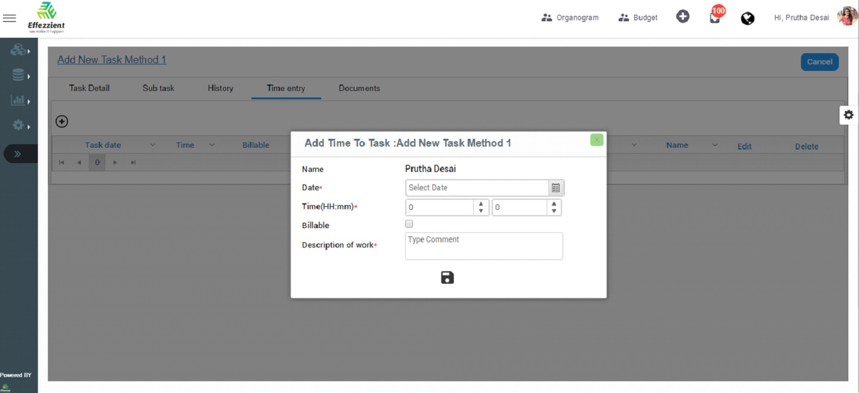Switch to the Task Detail tab

(x=89, y=88)
